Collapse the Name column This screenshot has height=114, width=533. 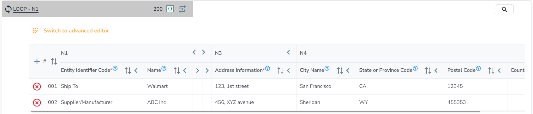pos(185,71)
